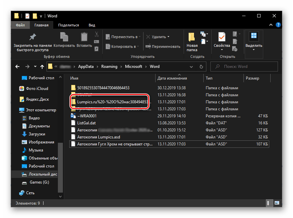The height and width of the screenshot is (218, 293).
Task: Click the History icon beside Свойства
Action: [x=235, y=49]
